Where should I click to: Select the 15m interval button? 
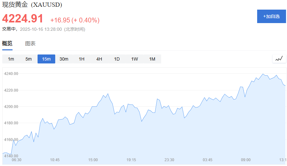pos(46,59)
